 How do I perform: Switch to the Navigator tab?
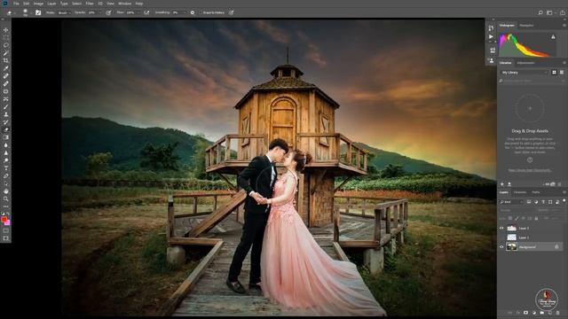pyautogui.click(x=526, y=26)
